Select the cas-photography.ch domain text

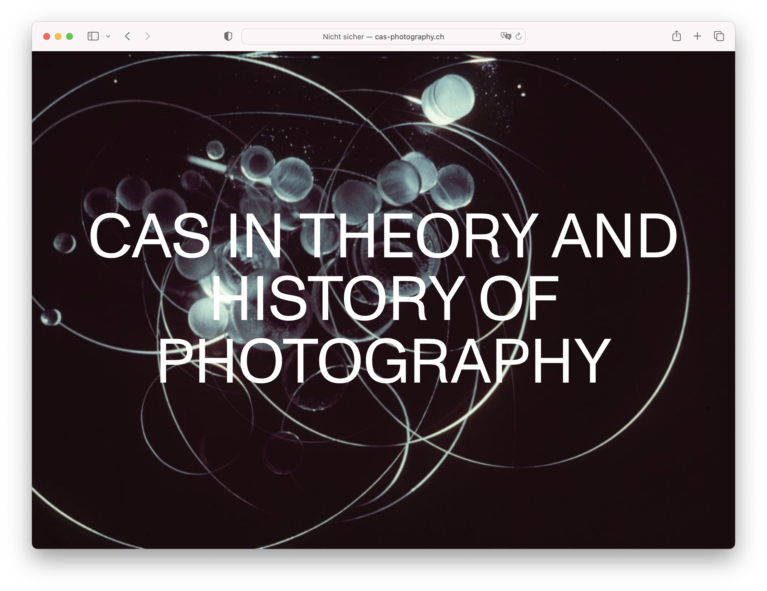(x=409, y=36)
